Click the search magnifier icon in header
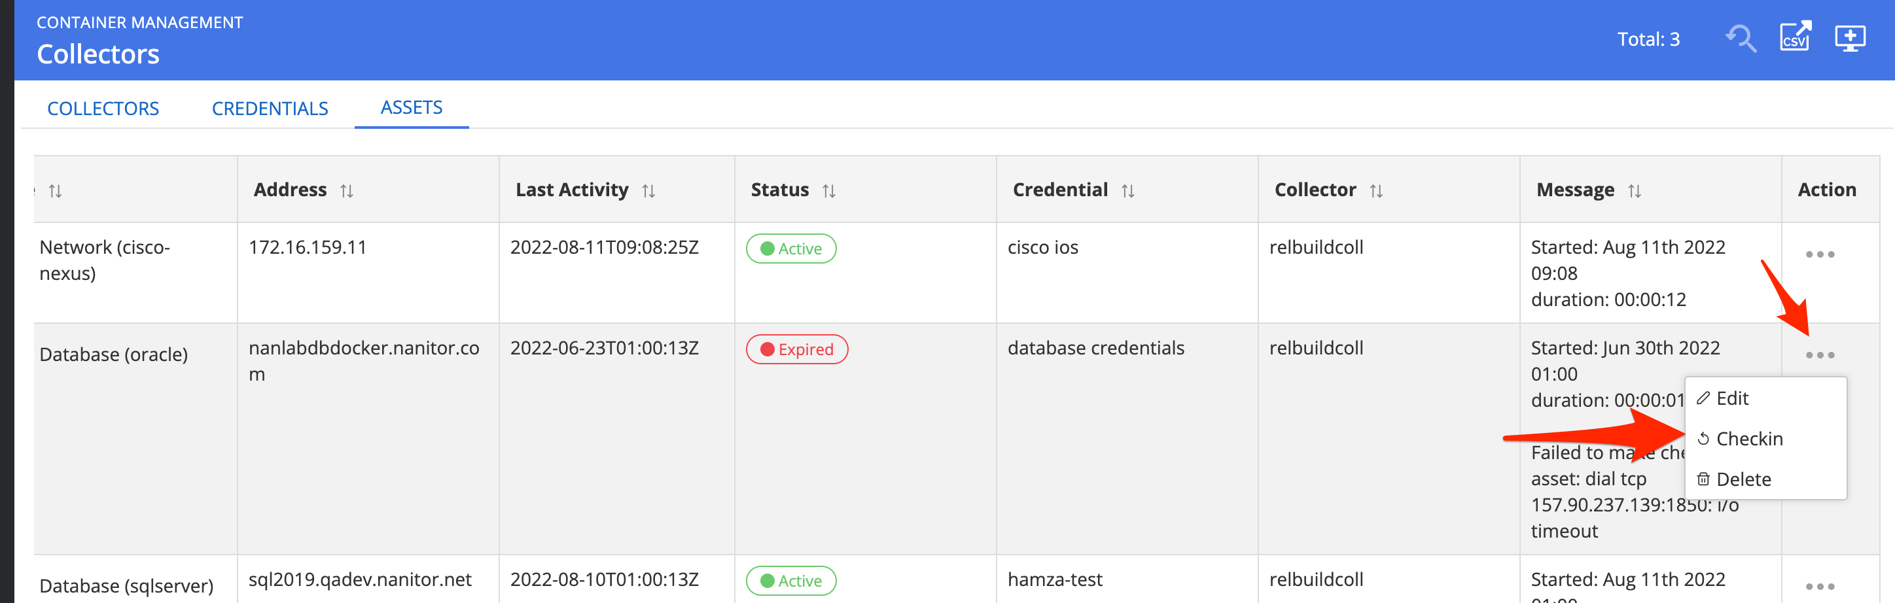Image resolution: width=1895 pixels, height=603 pixels. click(1741, 38)
